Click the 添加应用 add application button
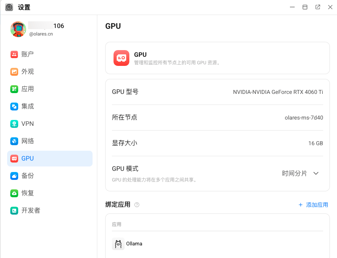The height and width of the screenshot is (258, 337). point(313,205)
